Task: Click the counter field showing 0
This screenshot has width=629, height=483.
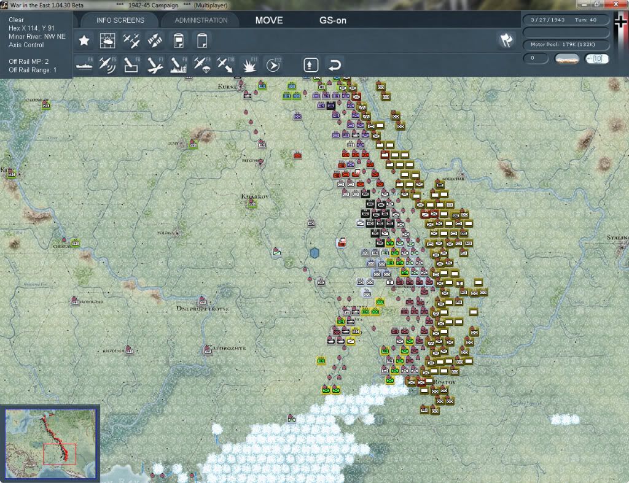Action: [536, 58]
